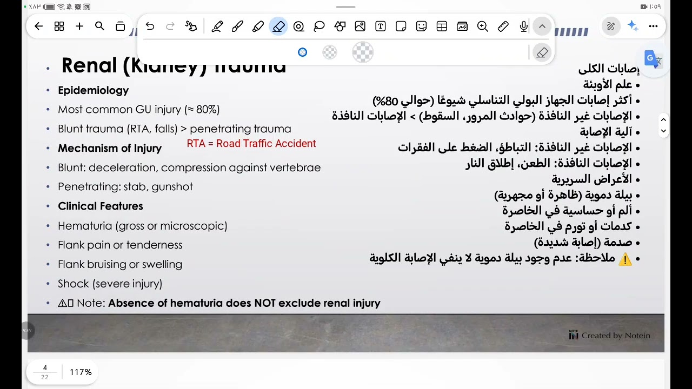This screenshot has width=692, height=389.
Task: Open page number indicator 4 of 22
Action: pyautogui.click(x=45, y=372)
